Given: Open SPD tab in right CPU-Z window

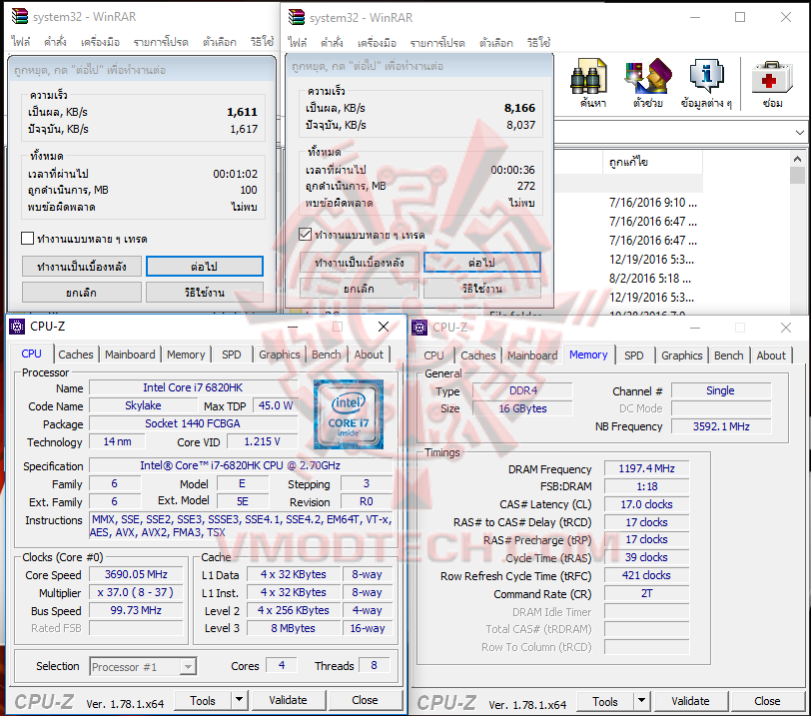Looking at the screenshot, I should (x=633, y=356).
